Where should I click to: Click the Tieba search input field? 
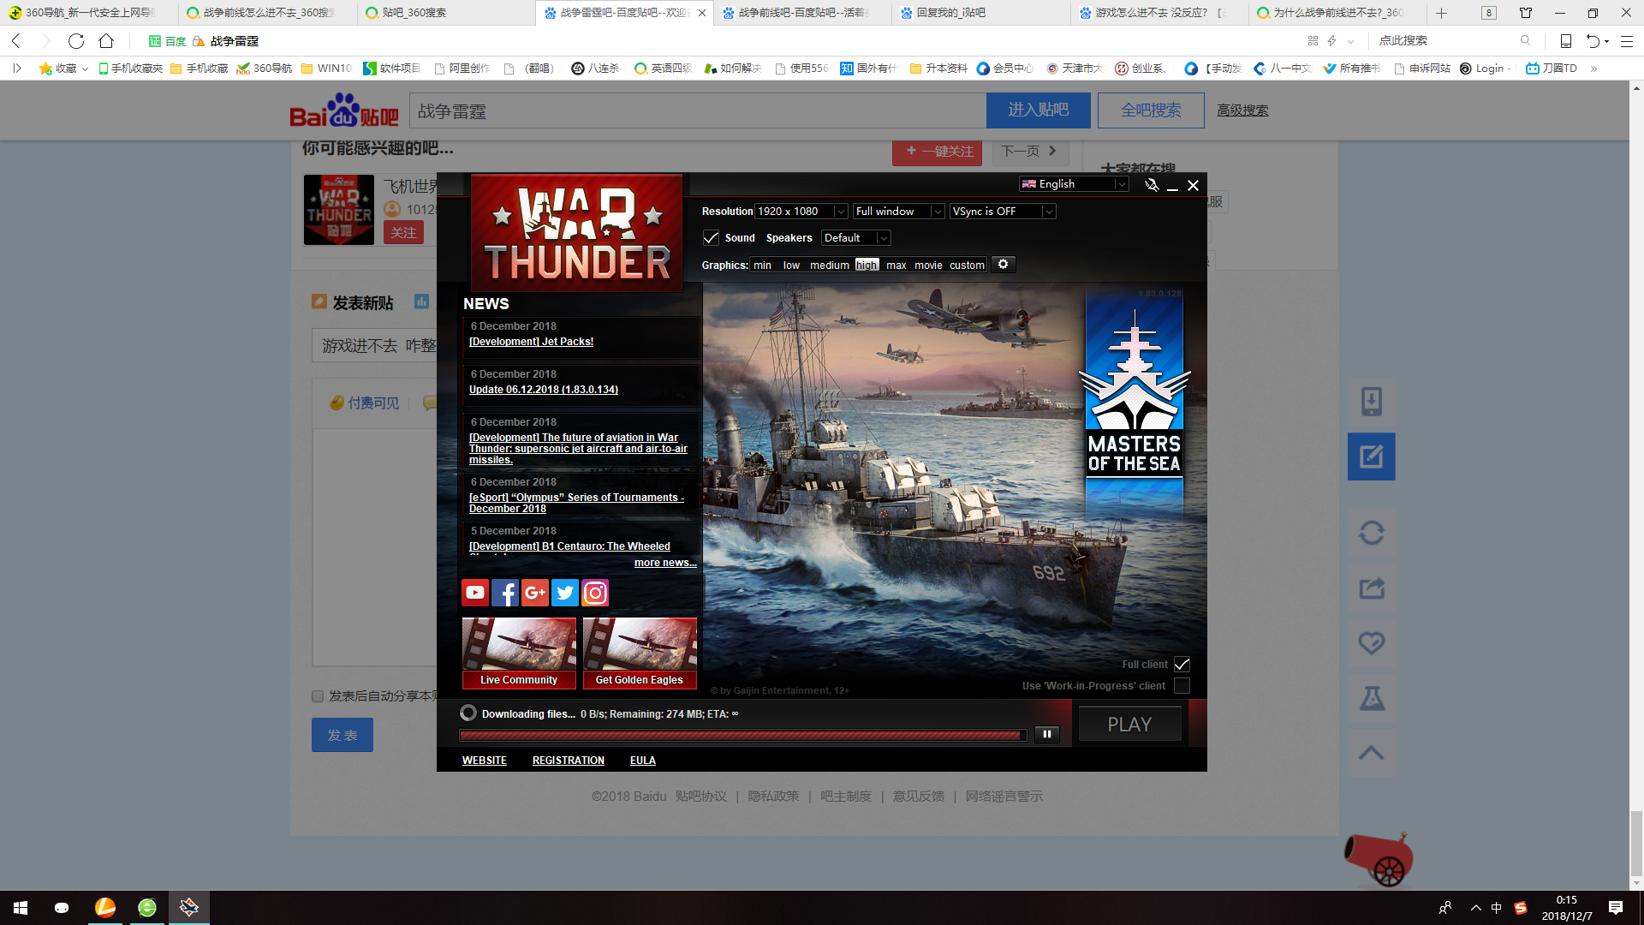point(698,111)
